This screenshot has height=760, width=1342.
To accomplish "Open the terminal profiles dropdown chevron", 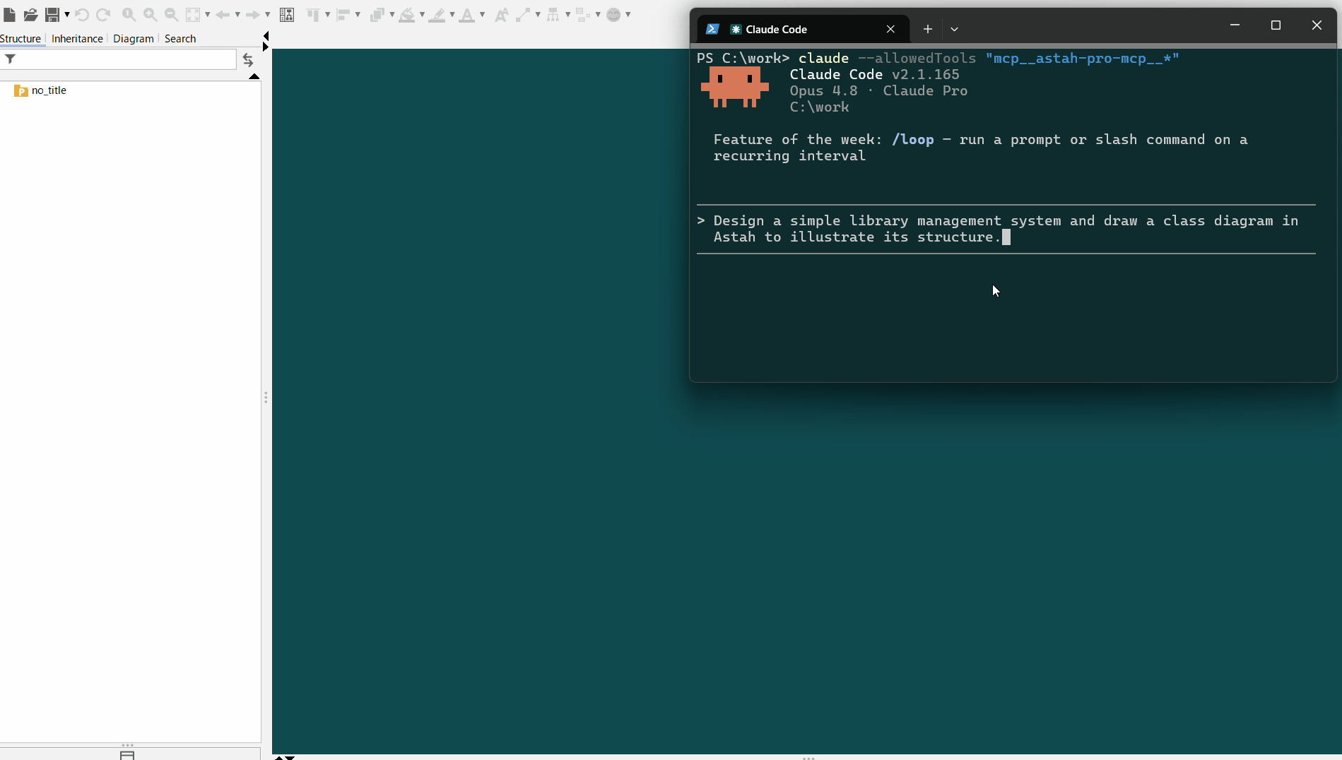I will tap(954, 29).
